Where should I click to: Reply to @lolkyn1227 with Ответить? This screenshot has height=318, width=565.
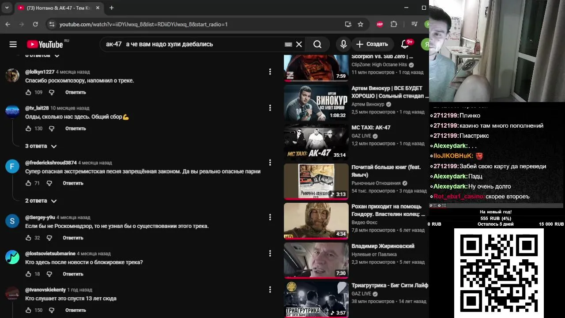[75, 92]
